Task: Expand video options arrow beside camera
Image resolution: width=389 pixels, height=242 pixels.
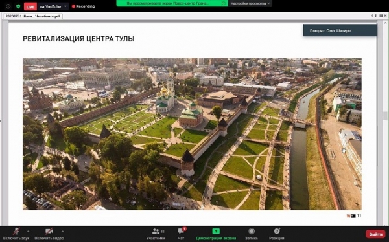Action: (62, 232)
